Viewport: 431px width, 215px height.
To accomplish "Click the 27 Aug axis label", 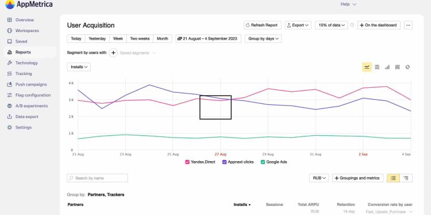I will tap(221, 154).
